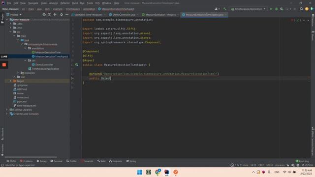Select HELP.md in project tree
Viewport: 315px width, 177px height.
(x=22, y=89)
